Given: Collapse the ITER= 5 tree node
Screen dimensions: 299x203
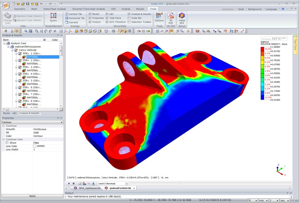Looking at the screenshot, I should pyautogui.click(x=16, y=81).
